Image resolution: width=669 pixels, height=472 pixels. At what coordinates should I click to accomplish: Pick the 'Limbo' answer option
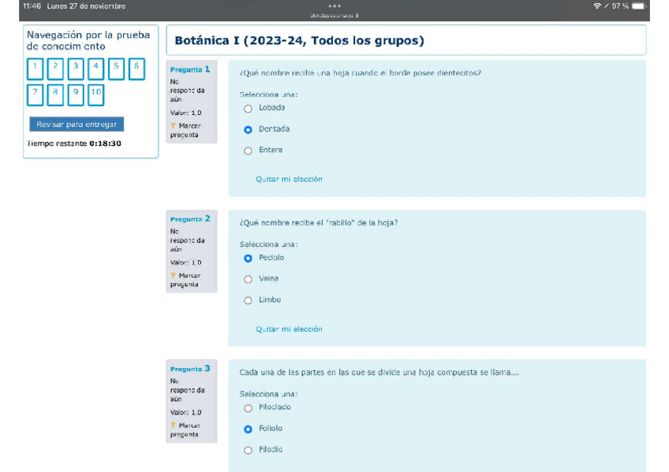tap(248, 301)
